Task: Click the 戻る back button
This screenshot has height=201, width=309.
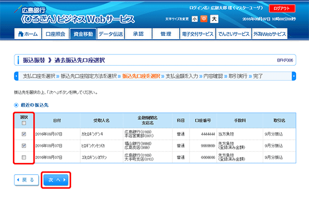Action: point(26,180)
